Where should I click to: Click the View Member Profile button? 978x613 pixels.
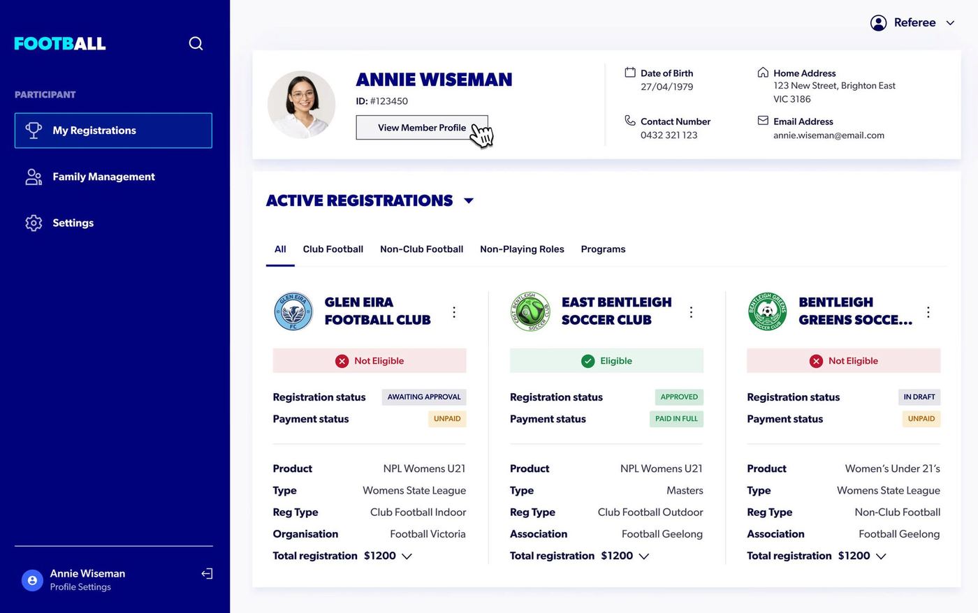click(422, 128)
